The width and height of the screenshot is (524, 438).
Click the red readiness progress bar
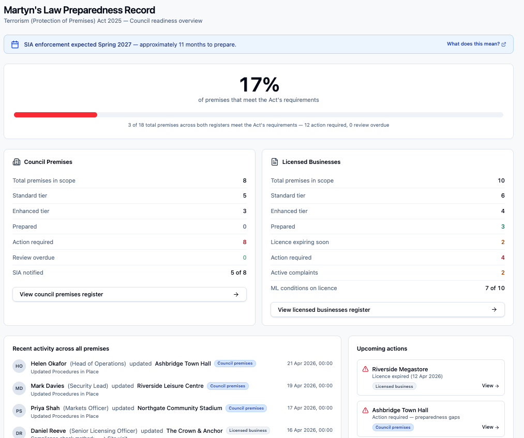click(55, 115)
